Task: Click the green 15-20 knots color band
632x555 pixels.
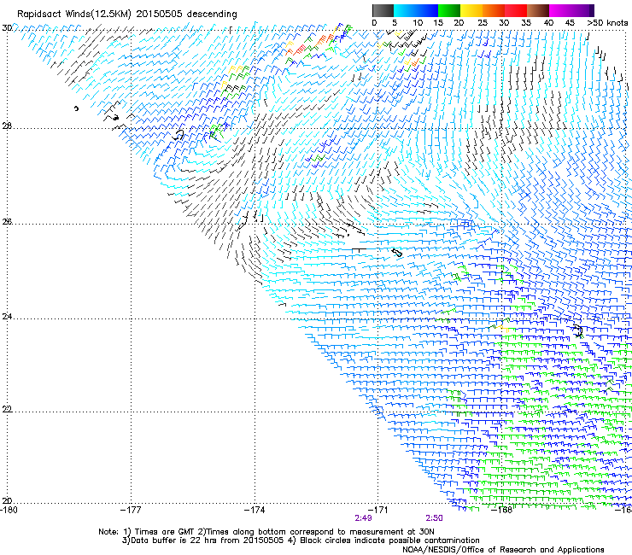Action: 449,10
